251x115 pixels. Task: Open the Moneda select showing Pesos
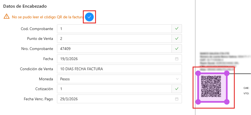point(119,79)
